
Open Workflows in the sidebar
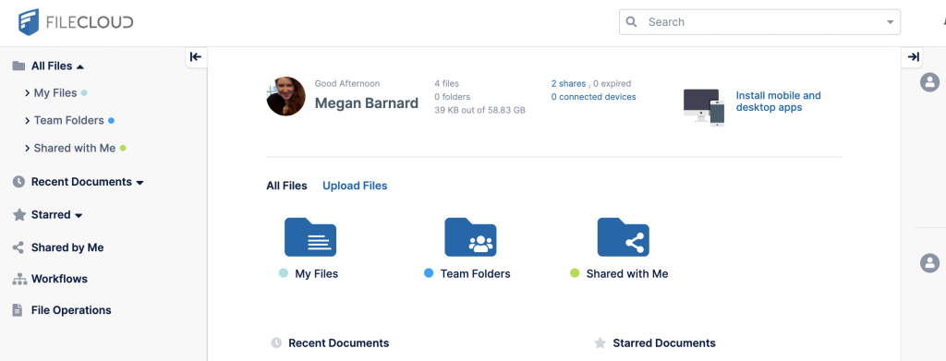coord(59,279)
